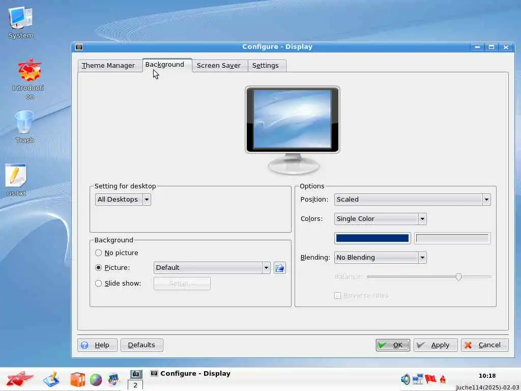Image resolution: width=521 pixels, height=391 pixels.
Task: Switch to the Settings tab
Action: pos(266,66)
